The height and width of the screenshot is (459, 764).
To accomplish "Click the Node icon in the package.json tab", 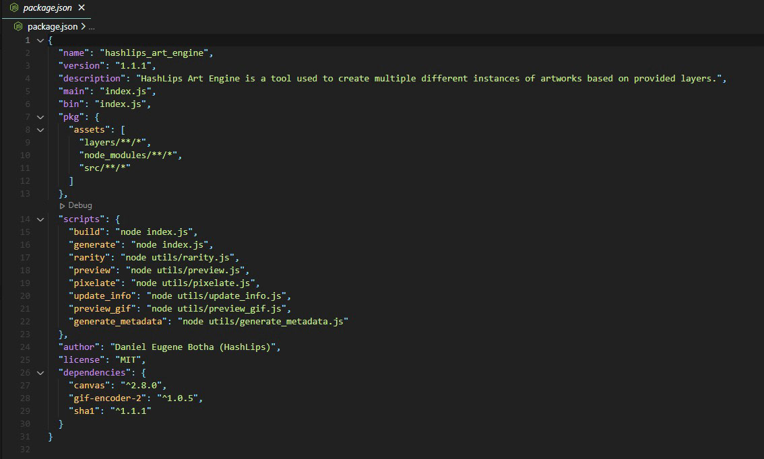I will [x=14, y=8].
